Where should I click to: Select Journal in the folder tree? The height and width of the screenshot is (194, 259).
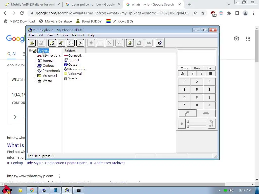tap(48, 61)
